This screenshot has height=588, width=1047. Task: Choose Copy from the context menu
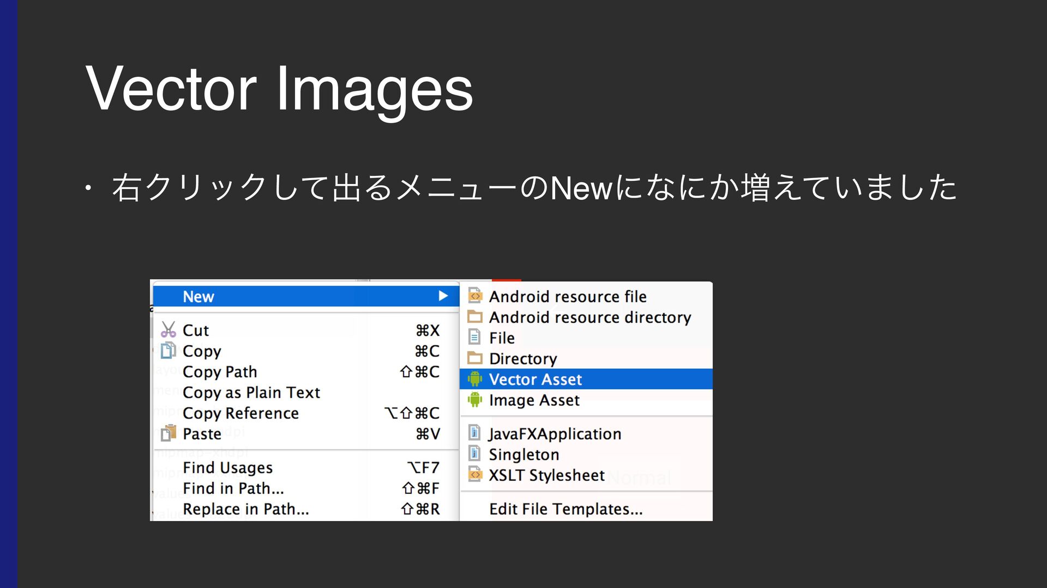click(306, 351)
